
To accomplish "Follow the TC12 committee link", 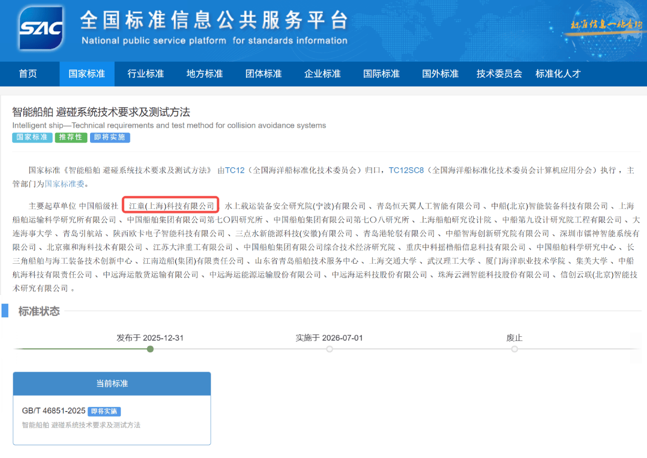I will click(235, 170).
